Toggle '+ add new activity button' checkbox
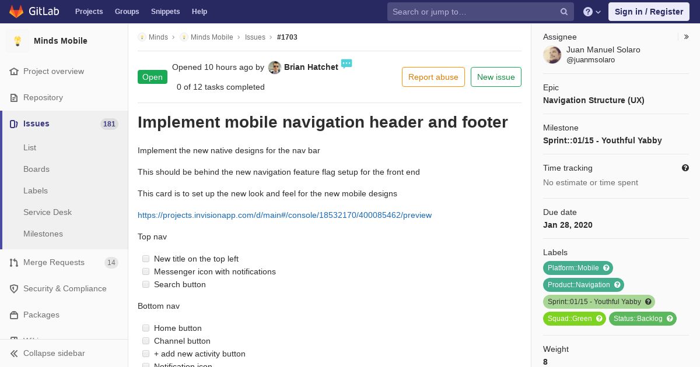 pos(146,354)
